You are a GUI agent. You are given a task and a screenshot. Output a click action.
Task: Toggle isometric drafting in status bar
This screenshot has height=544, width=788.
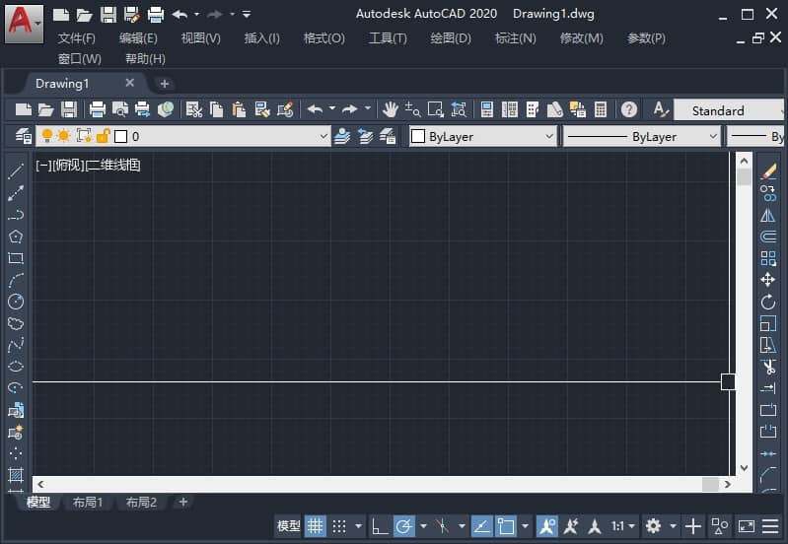(442, 526)
